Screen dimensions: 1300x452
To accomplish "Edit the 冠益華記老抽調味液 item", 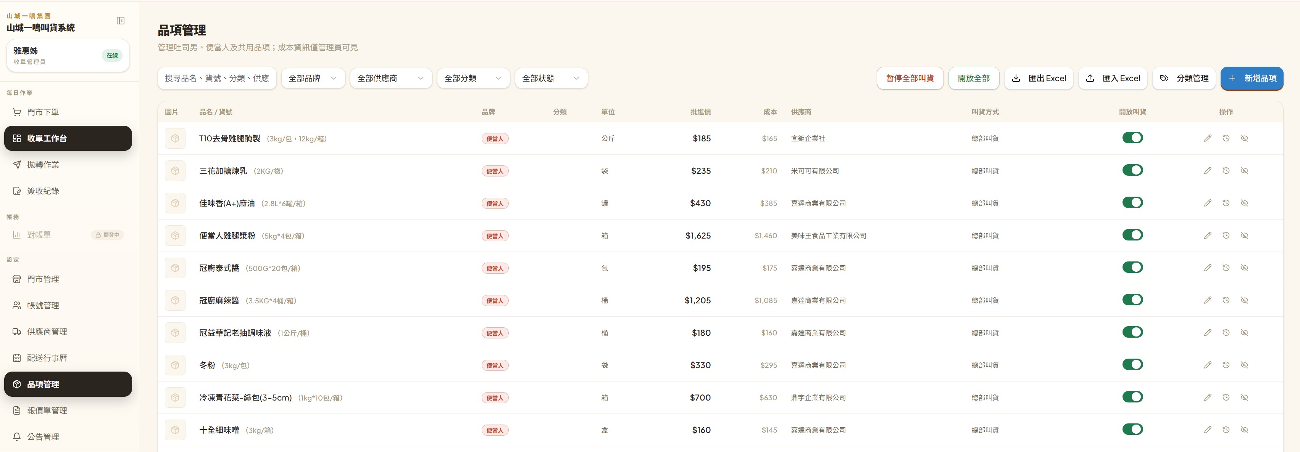I will click(1207, 333).
